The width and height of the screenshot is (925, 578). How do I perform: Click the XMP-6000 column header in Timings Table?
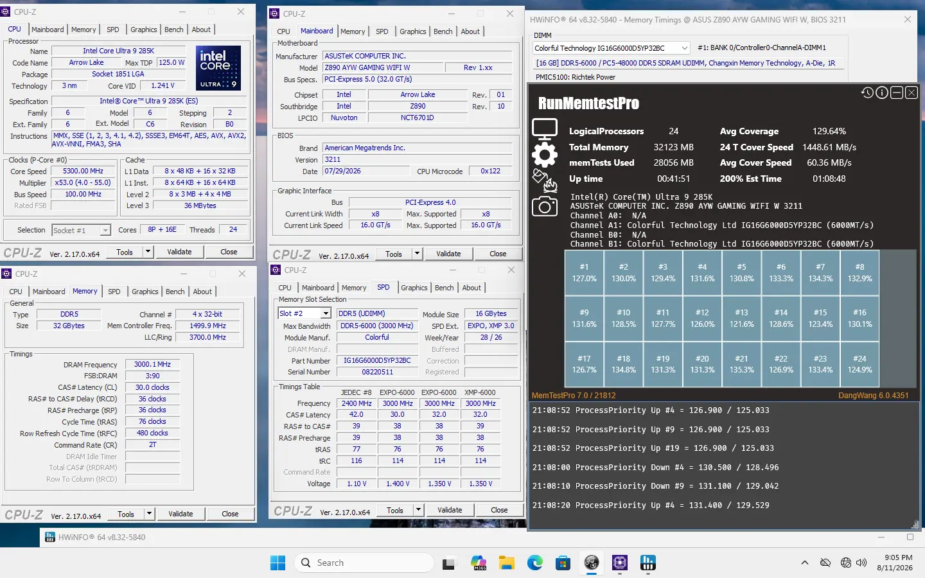(480, 392)
